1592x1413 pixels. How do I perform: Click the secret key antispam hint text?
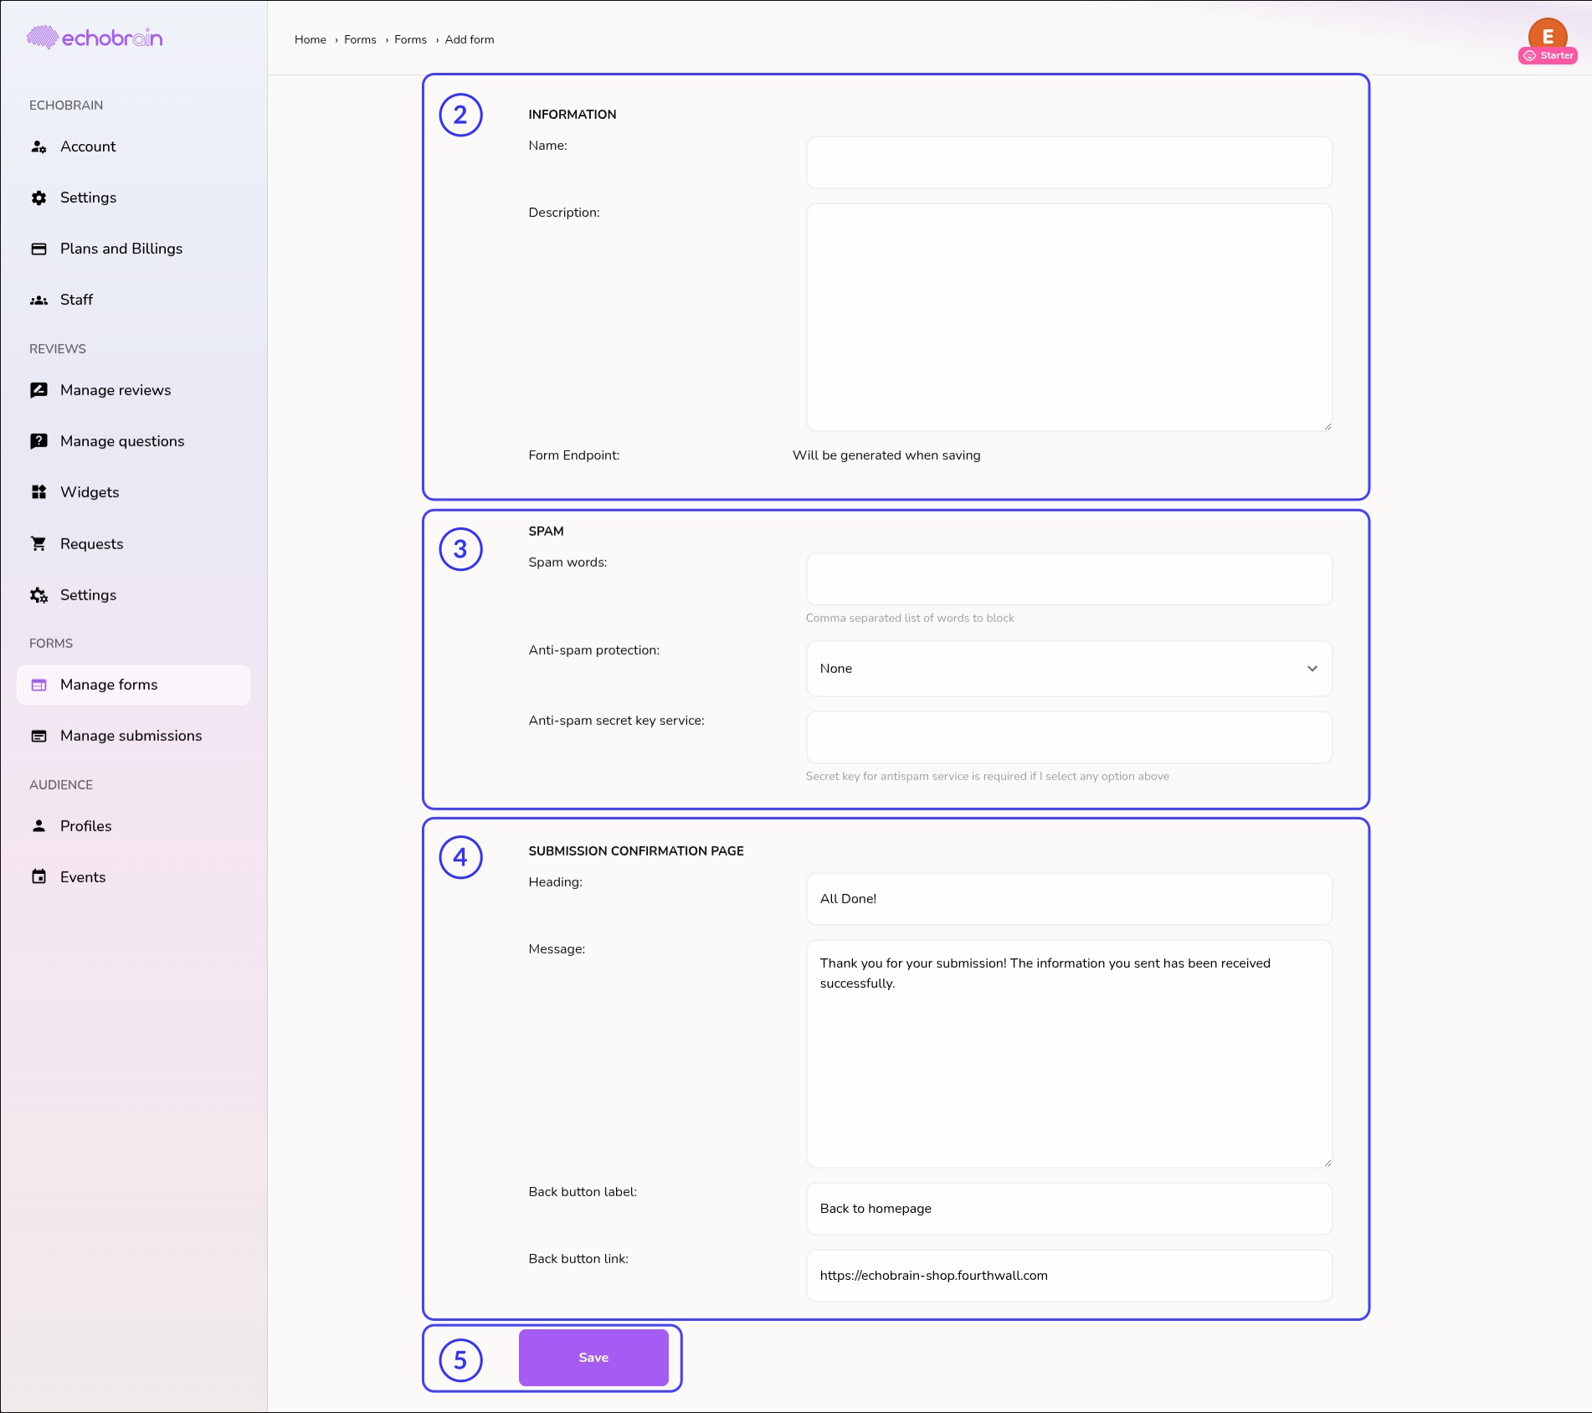point(988,776)
